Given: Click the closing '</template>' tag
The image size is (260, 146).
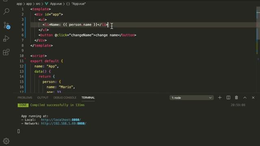Looking at the screenshot, I should 41,45.
